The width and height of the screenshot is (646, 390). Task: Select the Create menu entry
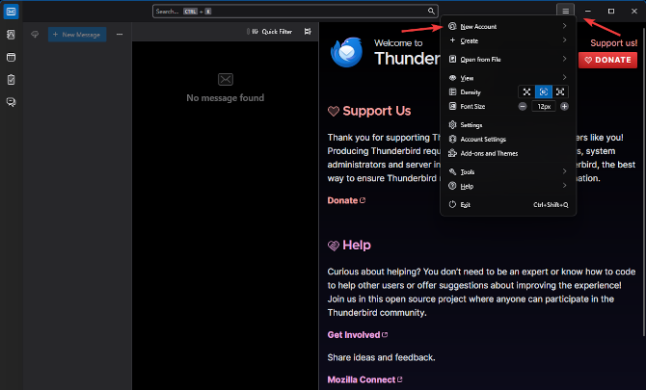pos(507,40)
